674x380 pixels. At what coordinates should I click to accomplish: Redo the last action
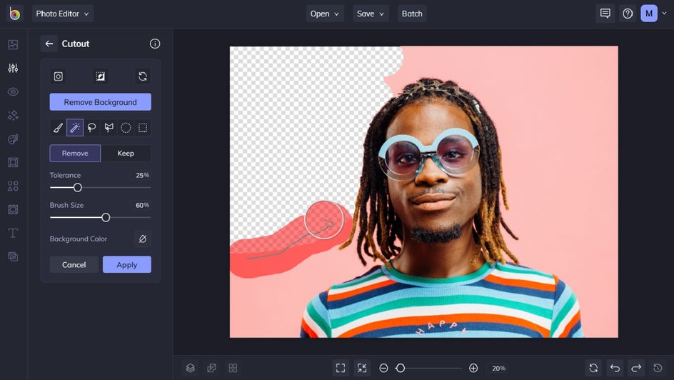point(636,368)
